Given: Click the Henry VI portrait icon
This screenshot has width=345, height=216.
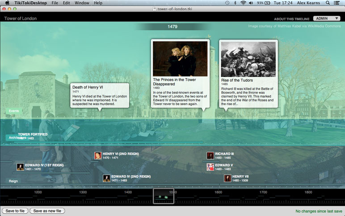Looking at the screenshot, I should (98, 156).
